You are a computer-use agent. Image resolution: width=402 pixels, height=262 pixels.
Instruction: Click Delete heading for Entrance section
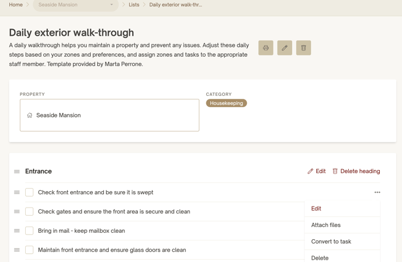point(356,171)
